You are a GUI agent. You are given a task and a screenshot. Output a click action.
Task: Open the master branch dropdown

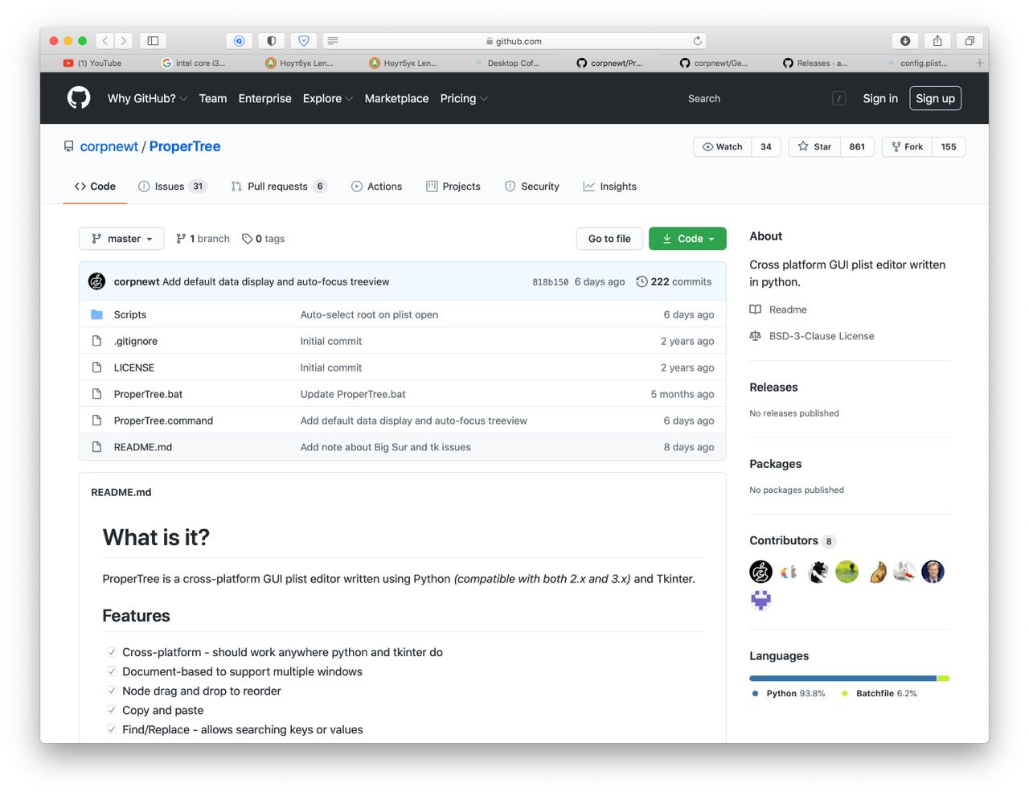pos(121,239)
